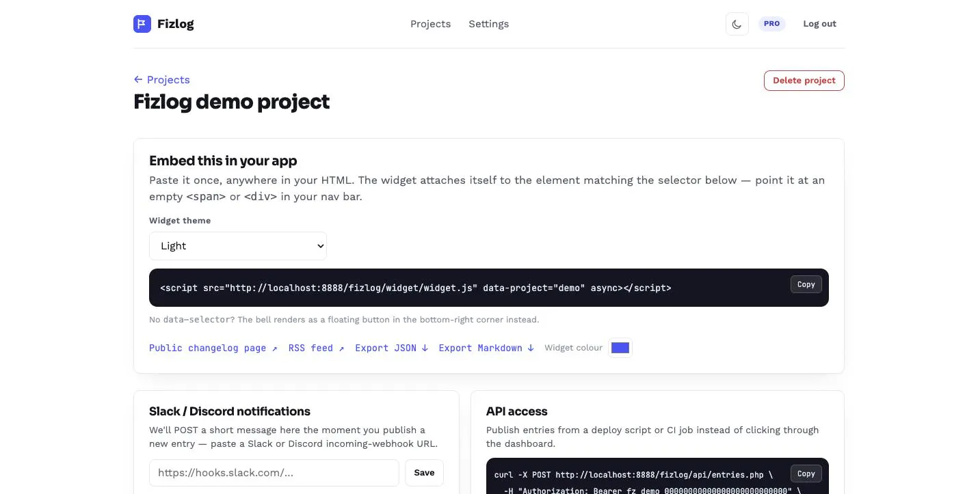Click the embed script code block
The height and width of the screenshot is (494, 978).
489,288
